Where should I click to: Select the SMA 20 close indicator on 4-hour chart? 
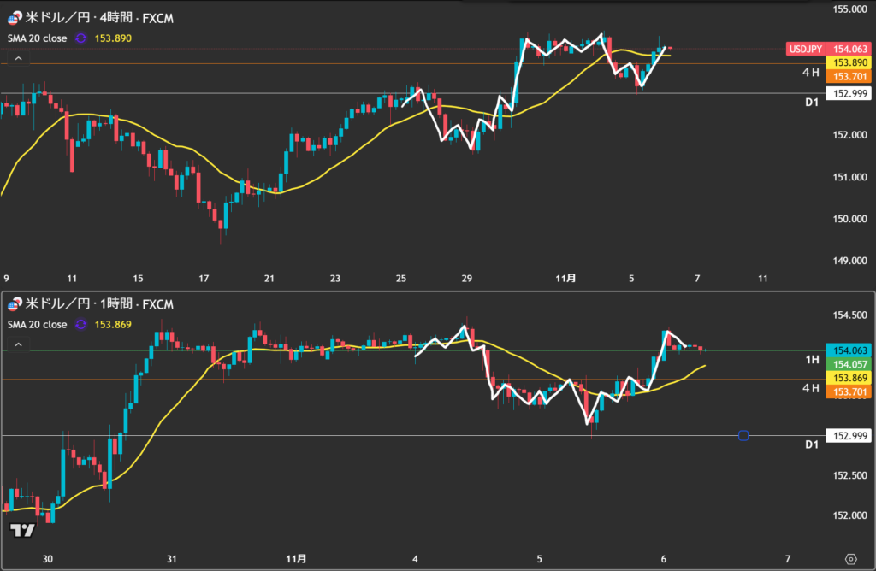tap(36, 38)
